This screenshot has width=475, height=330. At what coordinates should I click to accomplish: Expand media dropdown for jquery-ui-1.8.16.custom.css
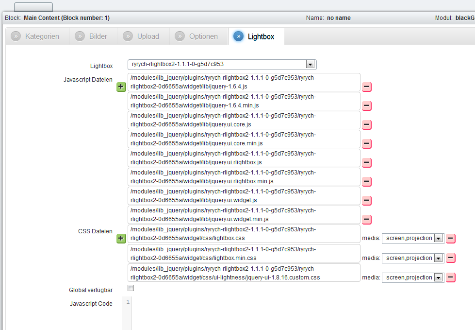(438, 278)
